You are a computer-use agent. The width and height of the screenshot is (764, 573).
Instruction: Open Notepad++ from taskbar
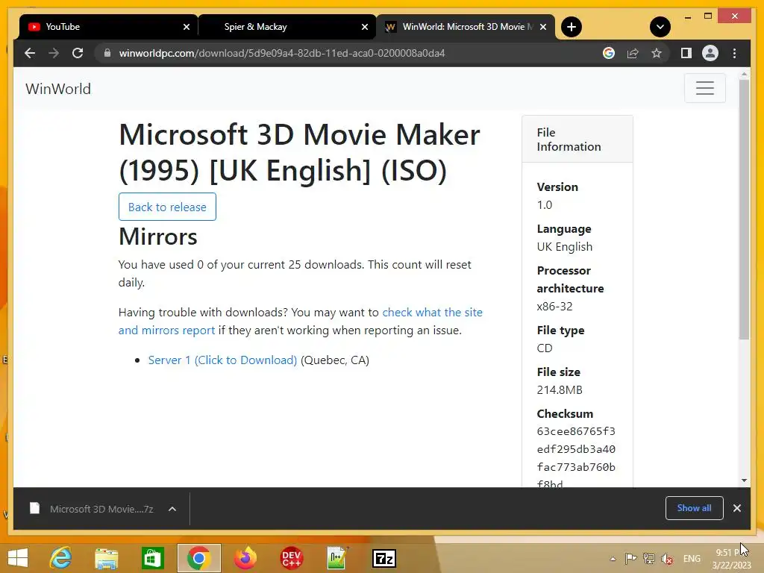click(338, 558)
